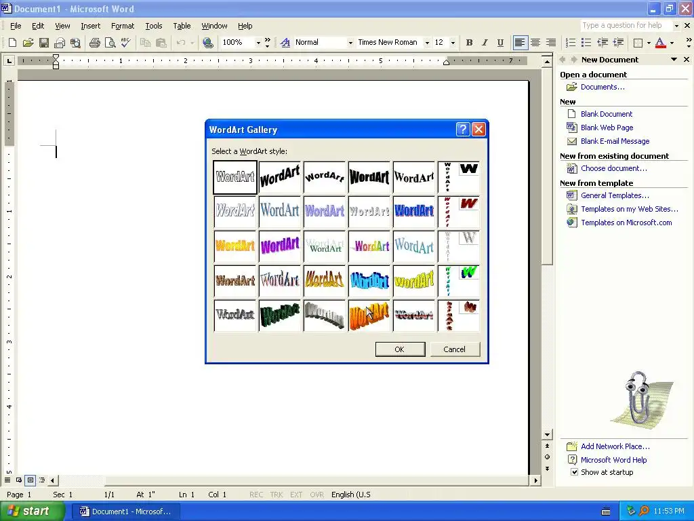Click the Document1 taskbar button
Viewport: 694px width, 521px height.
coord(125,512)
